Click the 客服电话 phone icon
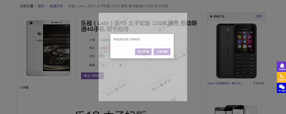 [282, 77]
